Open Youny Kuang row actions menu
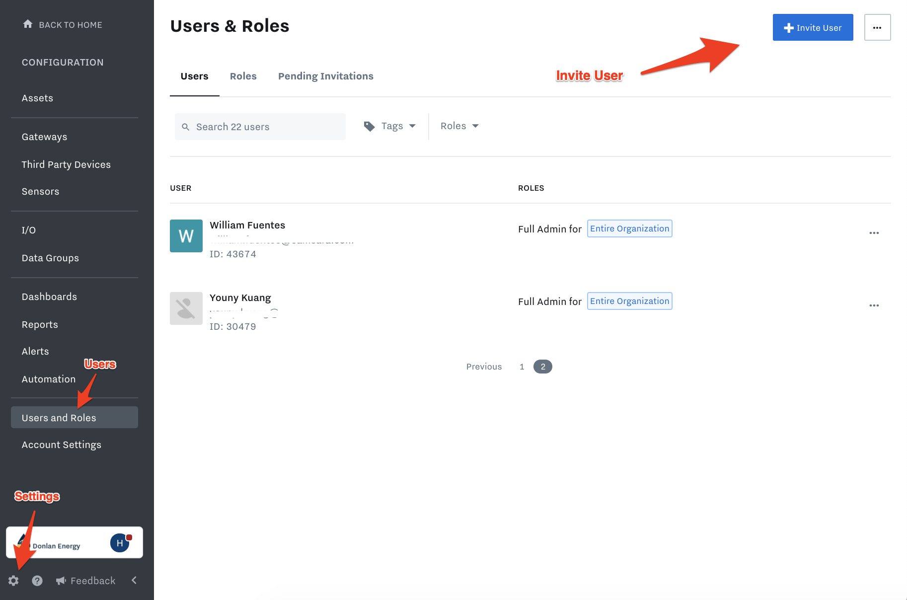Screen dimensions: 907x600 click(874, 305)
